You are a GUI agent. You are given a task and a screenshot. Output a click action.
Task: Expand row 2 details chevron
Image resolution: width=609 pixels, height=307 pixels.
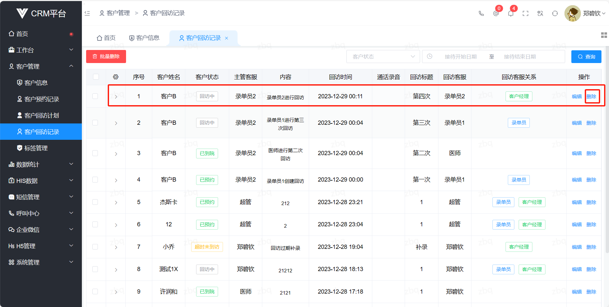coord(116,123)
